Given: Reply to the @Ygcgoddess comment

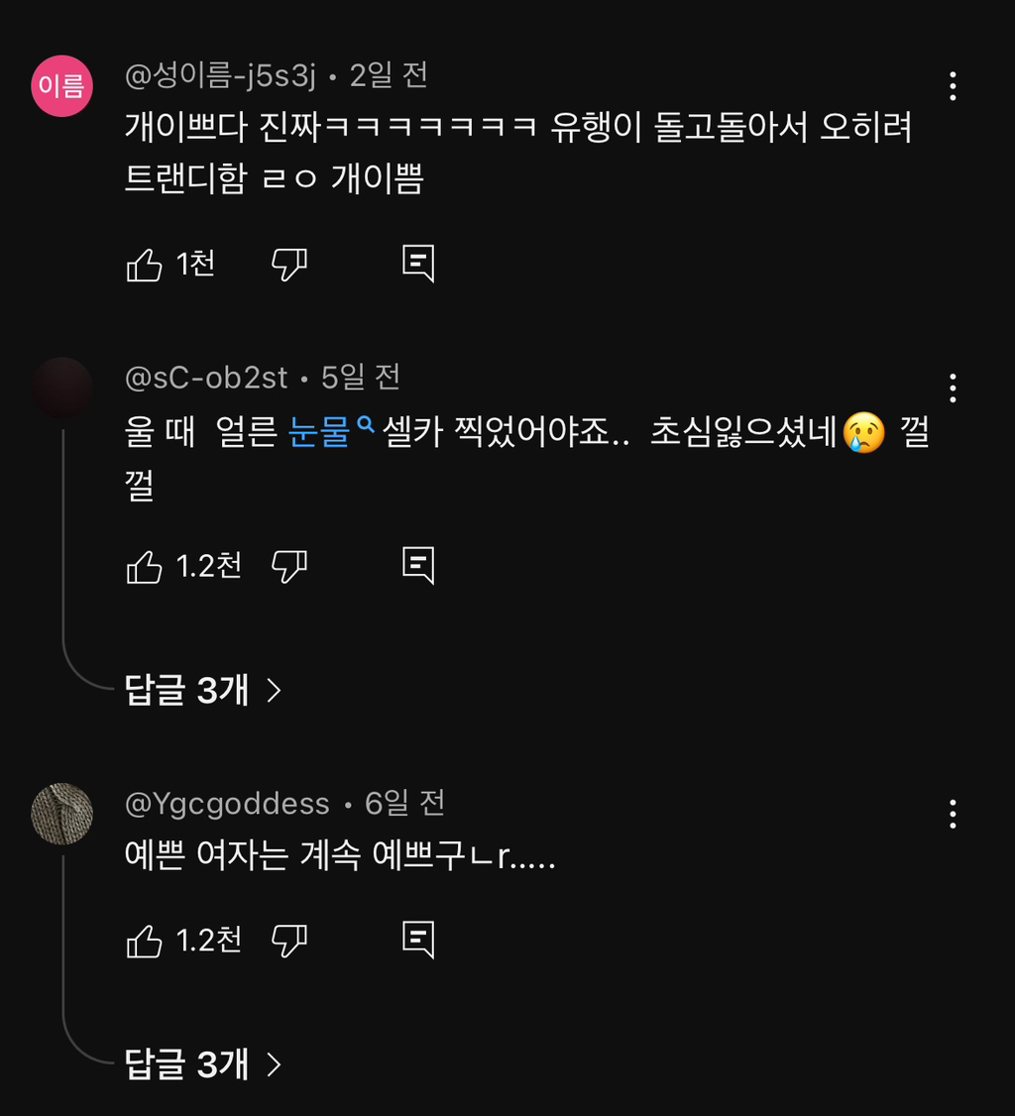Looking at the screenshot, I should (417, 940).
